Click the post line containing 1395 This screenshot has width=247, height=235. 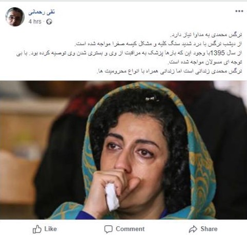click(129, 53)
